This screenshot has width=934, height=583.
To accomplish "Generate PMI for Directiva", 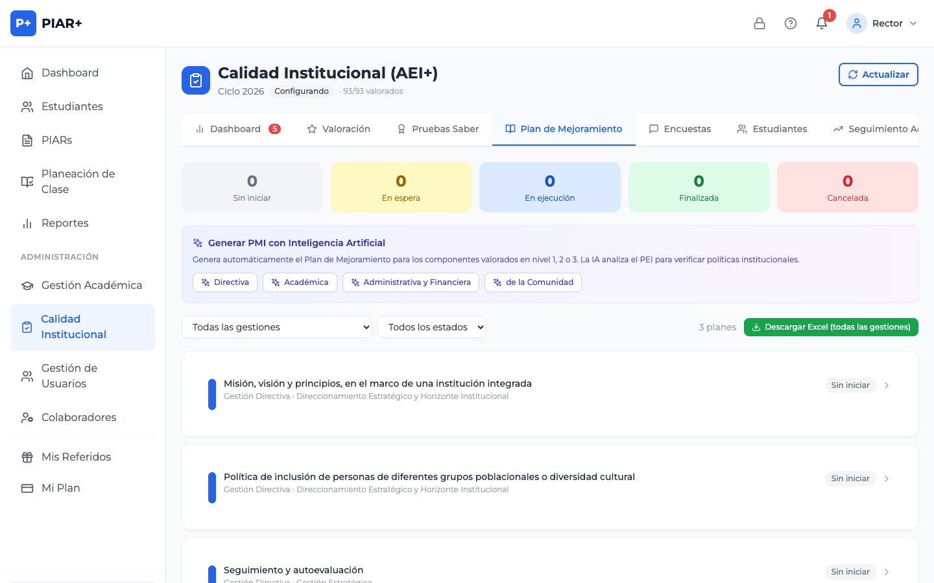I will (225, 282).
